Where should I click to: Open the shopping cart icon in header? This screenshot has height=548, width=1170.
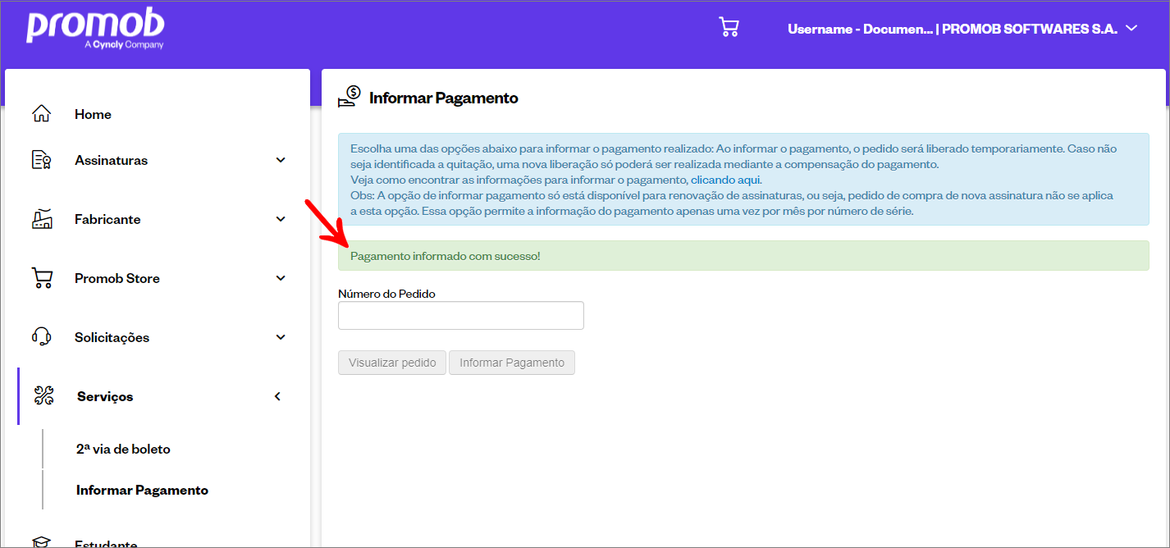click(729, 27)
